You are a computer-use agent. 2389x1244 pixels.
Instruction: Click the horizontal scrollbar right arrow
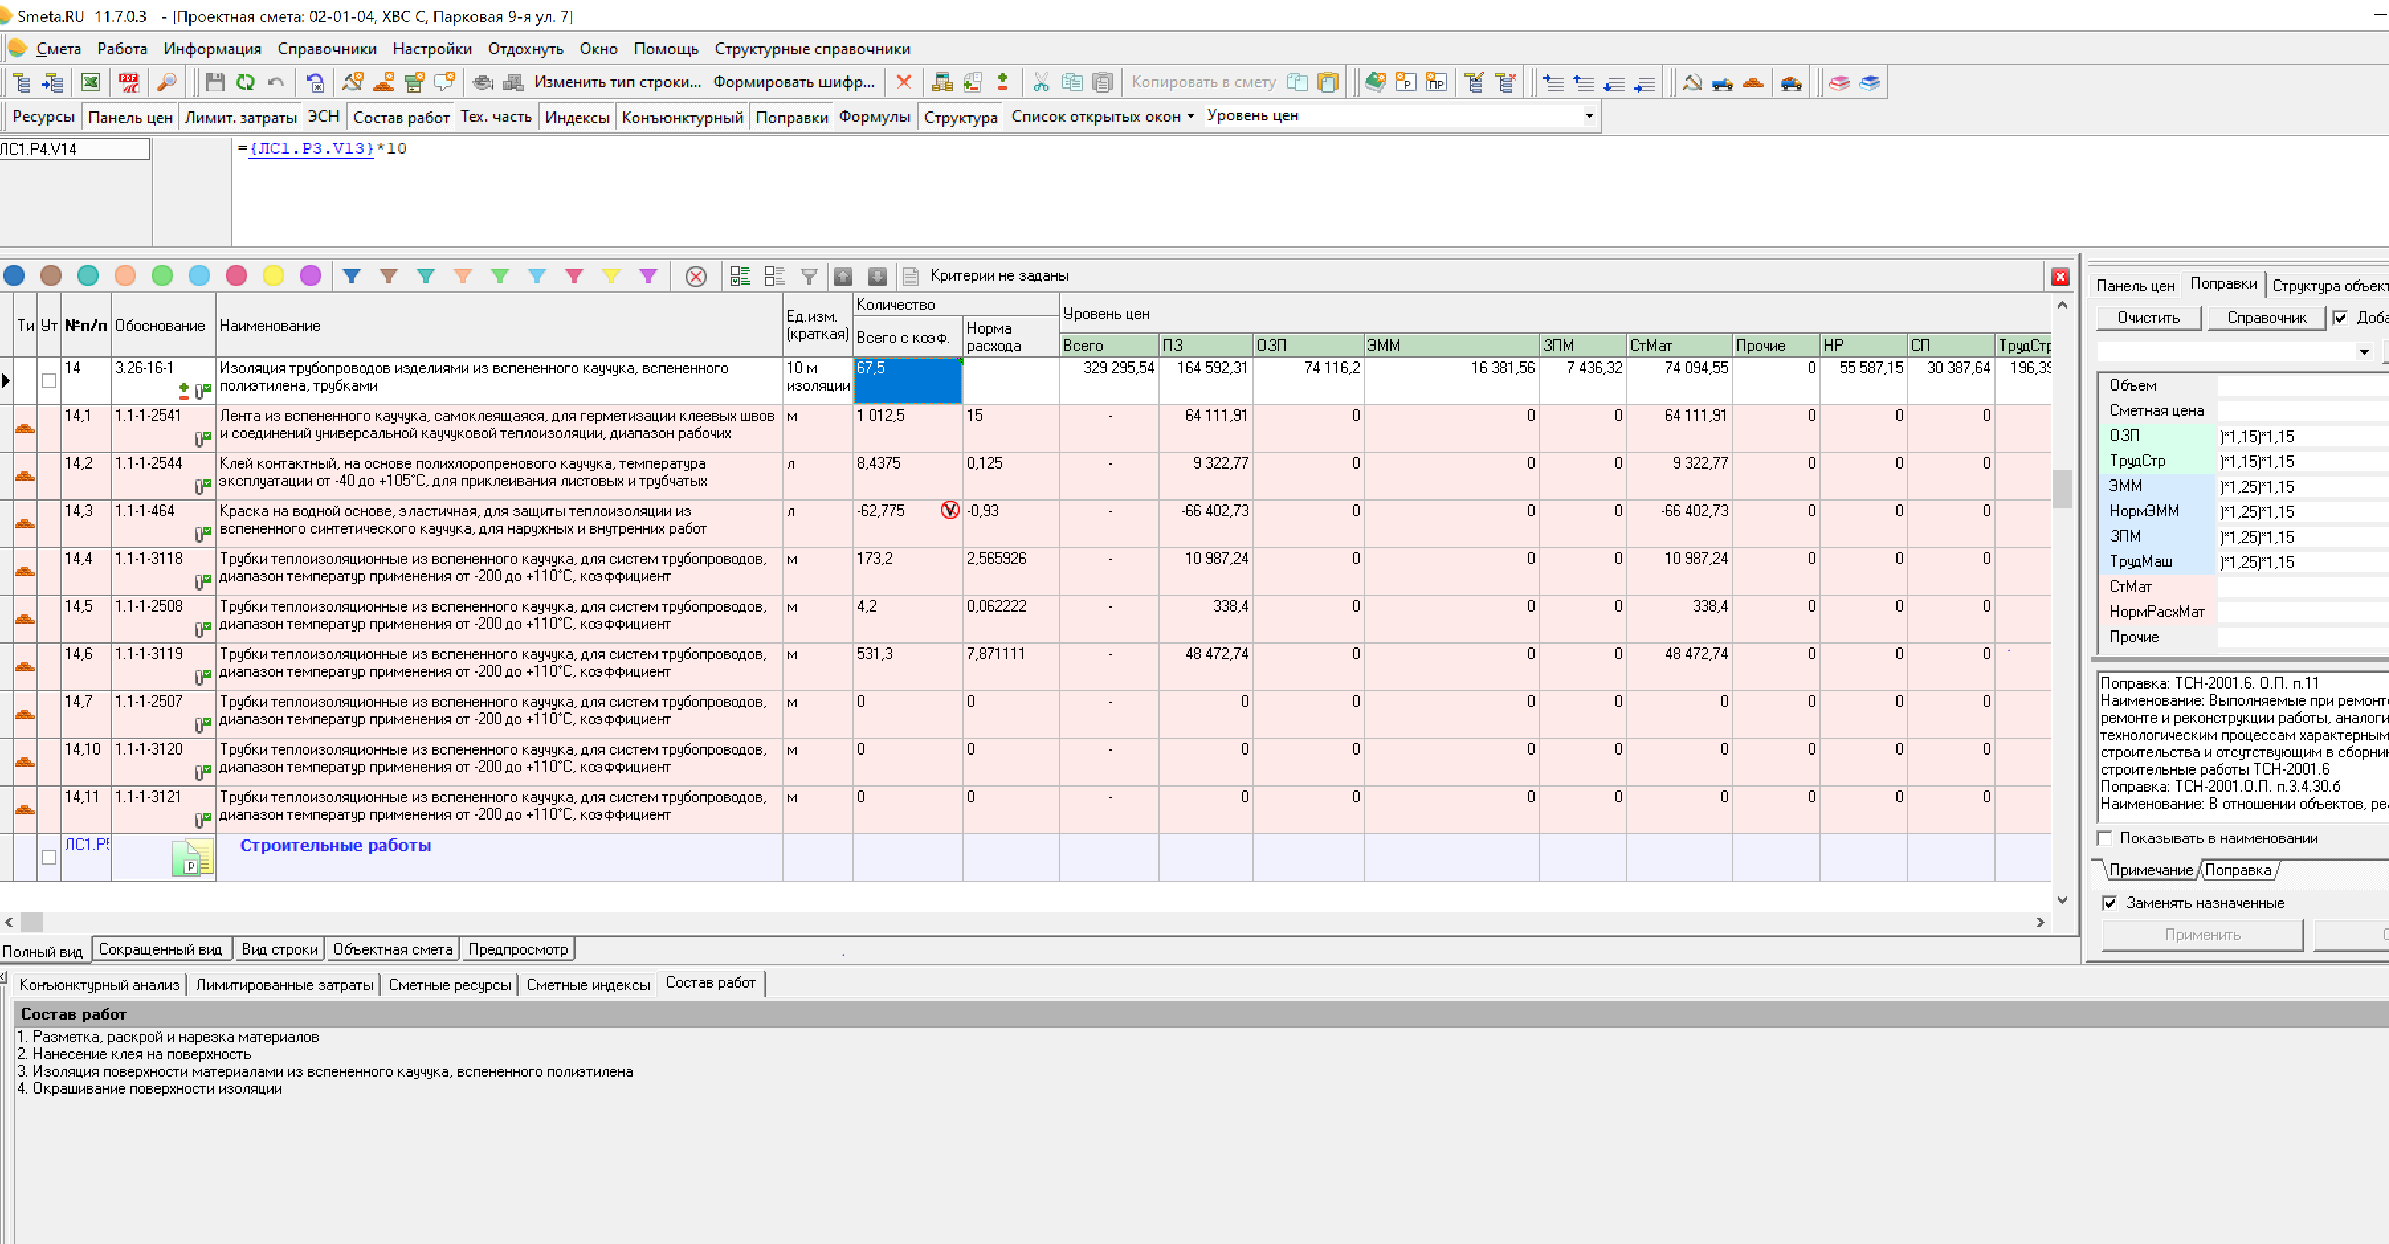(2041, 922)
